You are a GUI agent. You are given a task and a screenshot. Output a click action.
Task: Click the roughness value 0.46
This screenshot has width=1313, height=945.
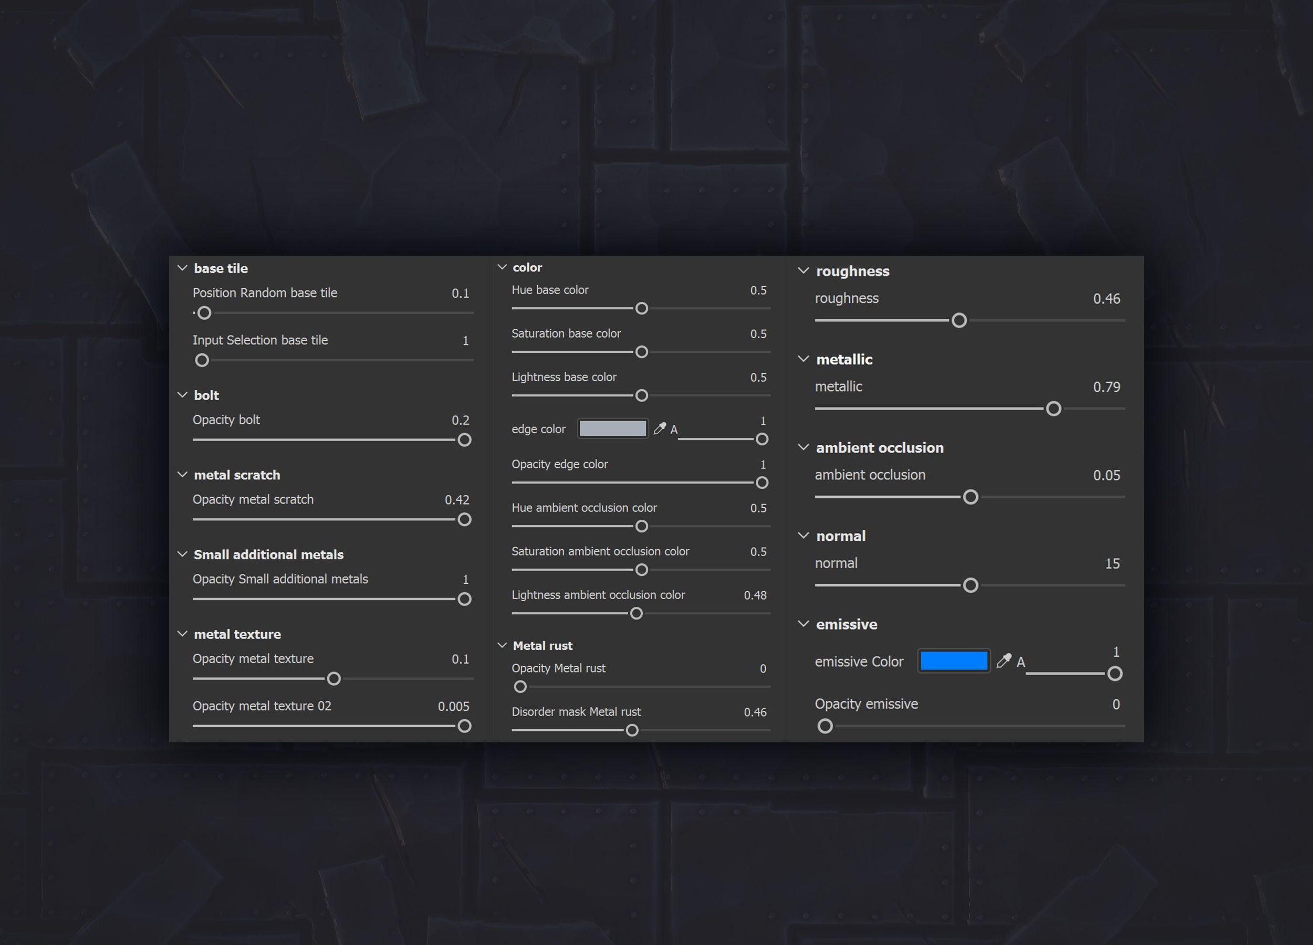pyautogui.click(x=1106, y=299)
